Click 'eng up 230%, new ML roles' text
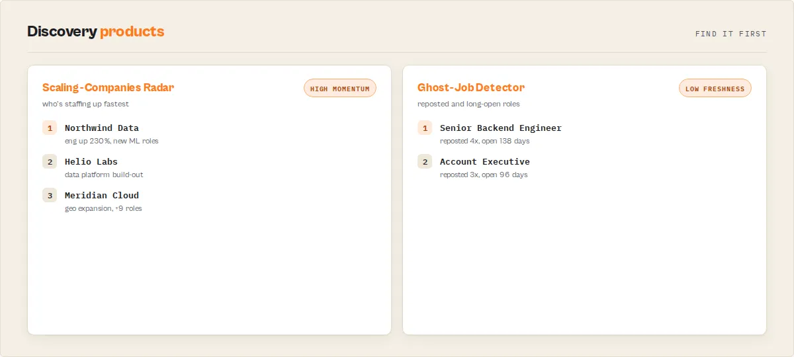Image resolution: width=794 pixels, height=357 pixels. point(112,141)
